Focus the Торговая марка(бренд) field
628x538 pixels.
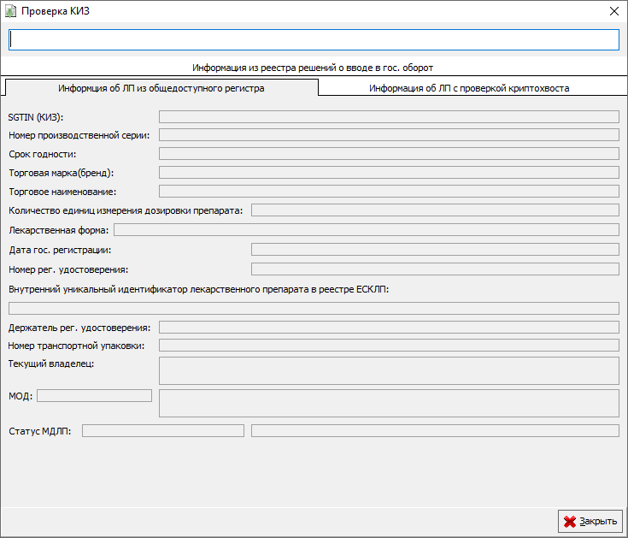(x=389, y=173)
